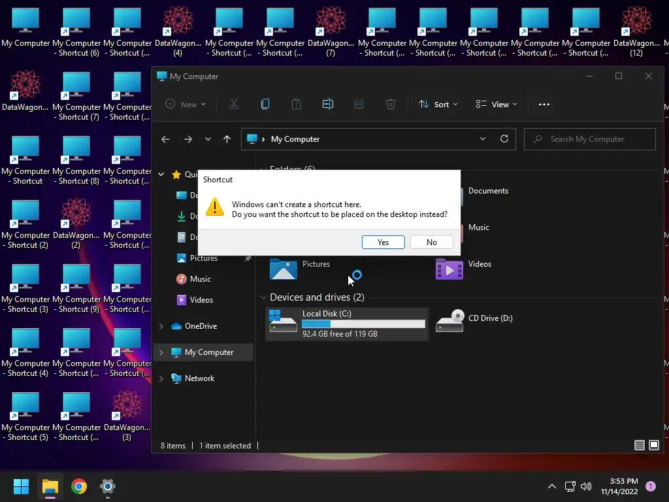Click the network icon in system tray
Viewport: 669px width, 502px height.
570,486
